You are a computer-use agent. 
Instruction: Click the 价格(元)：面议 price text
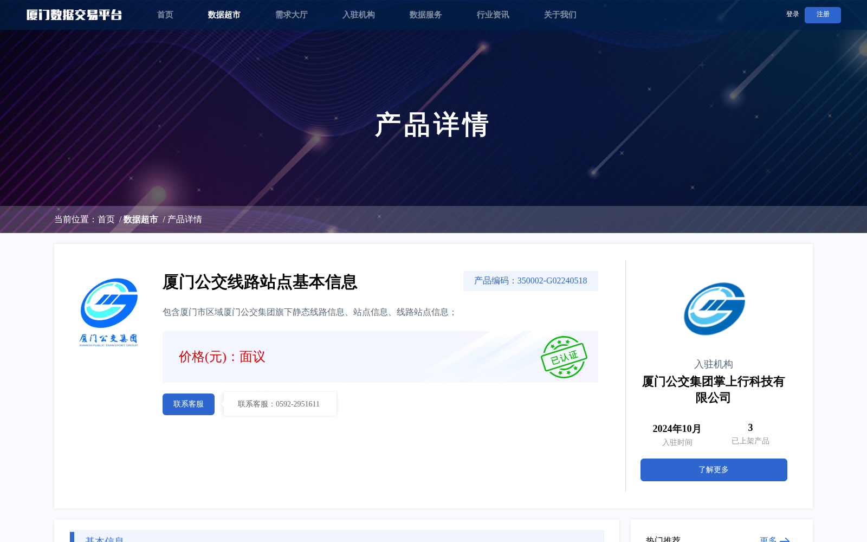click(x=222, y=357)
